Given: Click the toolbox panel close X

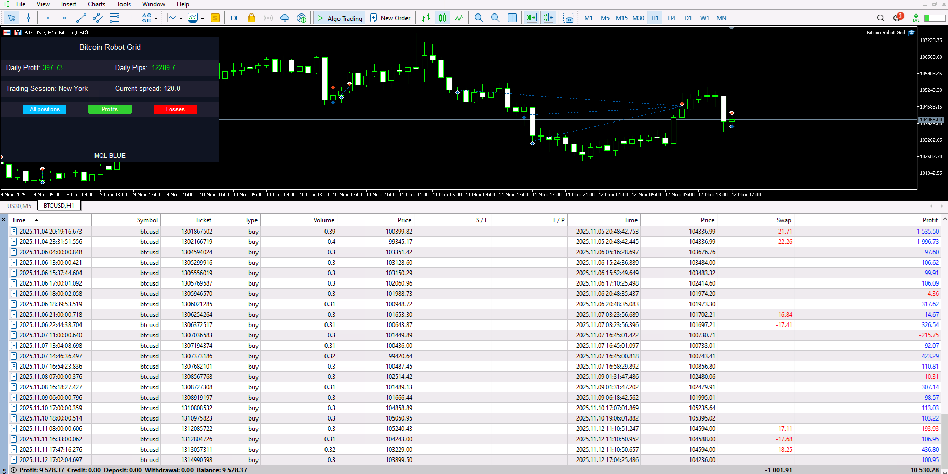Looking at the screenshot, I should point(4,220).
